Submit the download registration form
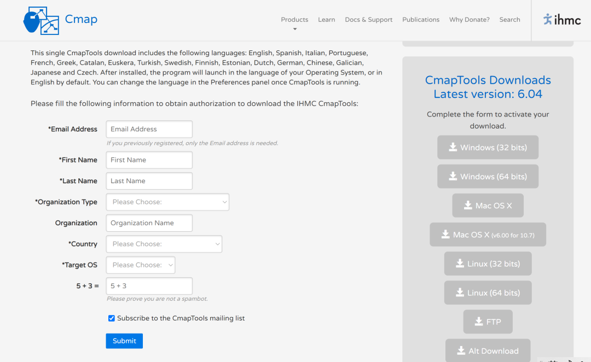This screenshot has width=591, height=362. tap(124, 341)
